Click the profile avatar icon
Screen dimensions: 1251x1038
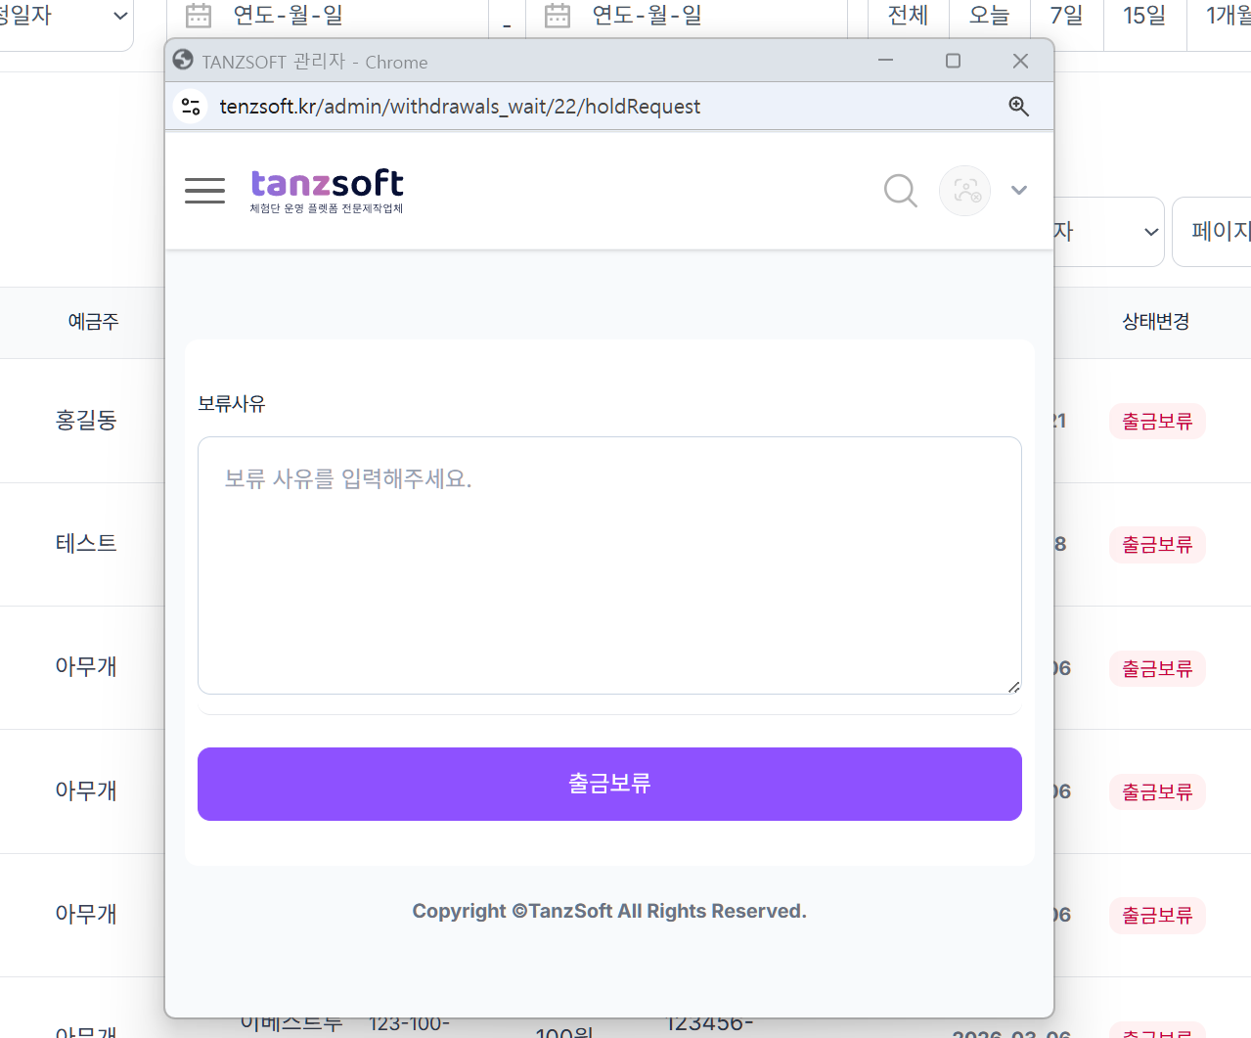click(x=964, y=191)
